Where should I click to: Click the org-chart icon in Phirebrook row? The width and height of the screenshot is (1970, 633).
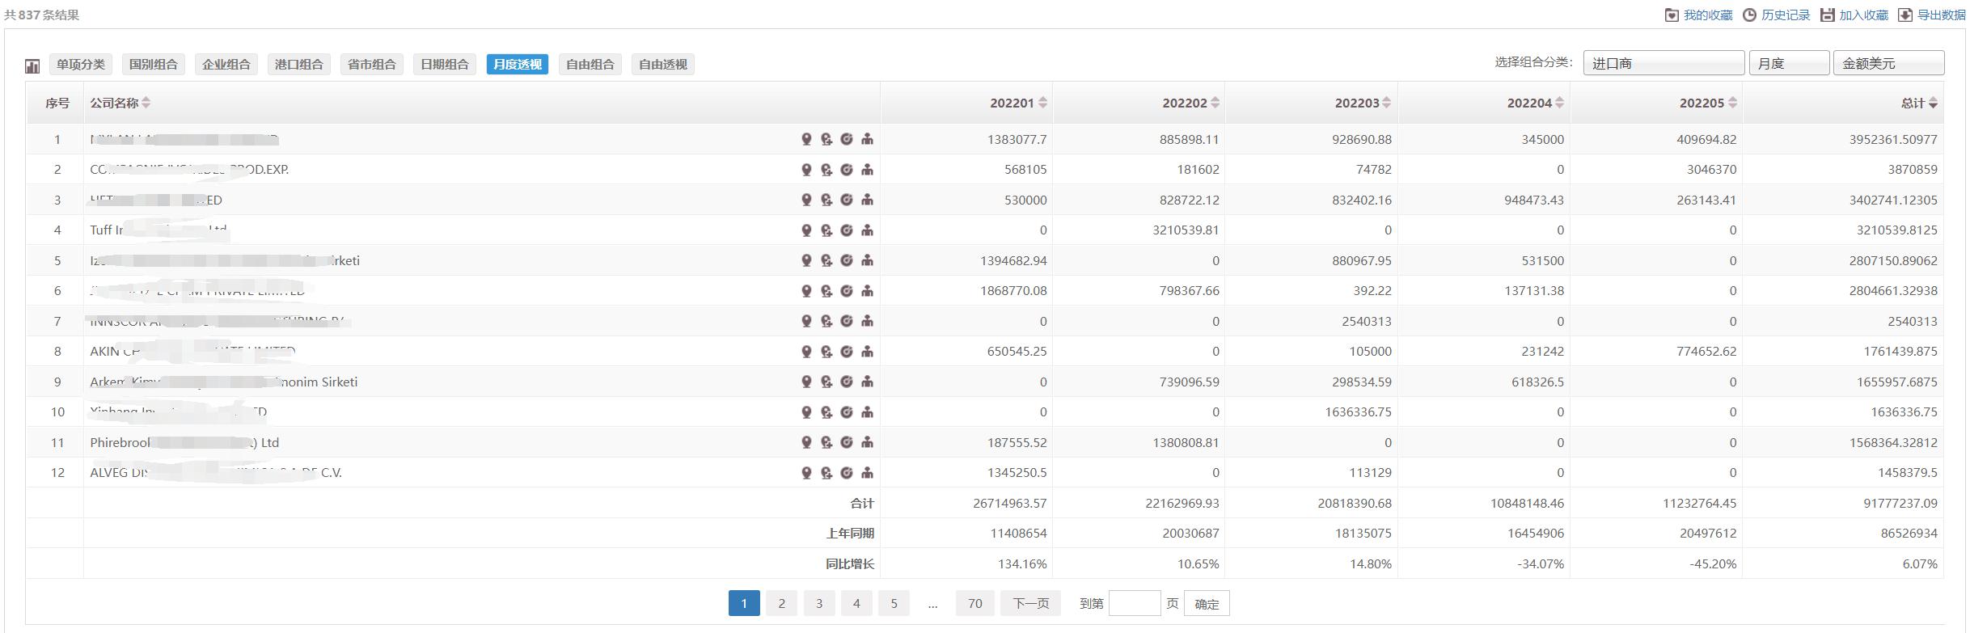tap(867, 442)
